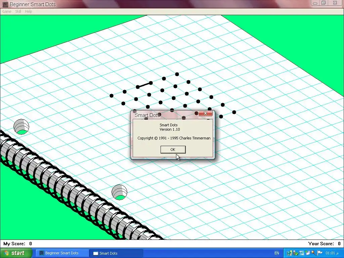This screenshot has width=344, height=258.
Task: Open the Windows start menu
Action: click(x=16, y=253)
